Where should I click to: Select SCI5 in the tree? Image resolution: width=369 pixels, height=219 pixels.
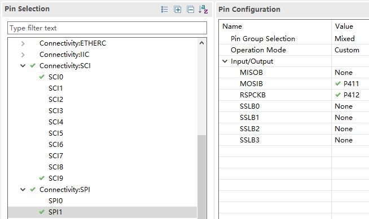(56, 133)
